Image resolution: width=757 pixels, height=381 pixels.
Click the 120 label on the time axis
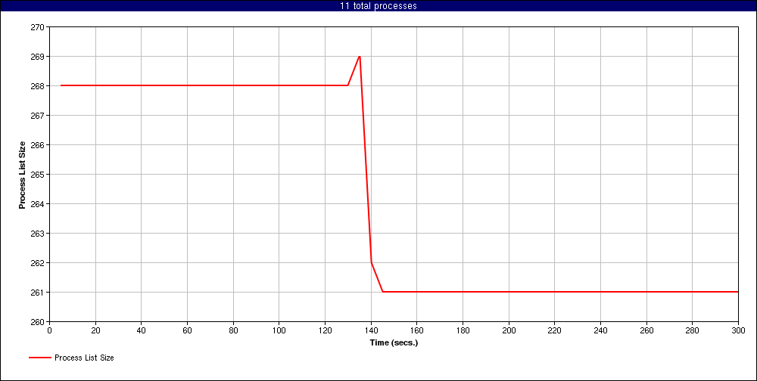click(325, 330)
